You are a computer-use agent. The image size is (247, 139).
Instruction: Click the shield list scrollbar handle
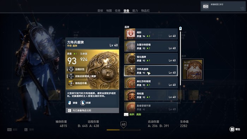(181, 29)
